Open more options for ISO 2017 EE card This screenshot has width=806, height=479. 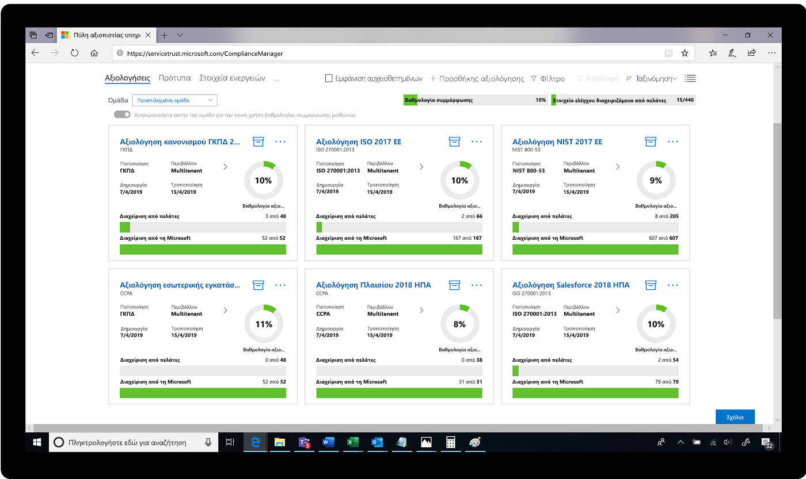[x=477, y=141]
